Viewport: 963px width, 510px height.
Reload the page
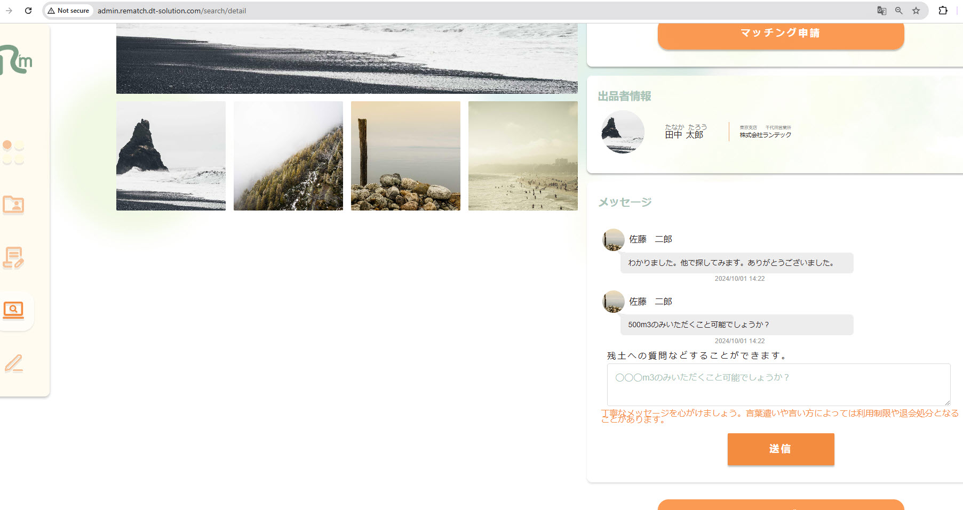point(28,11)
